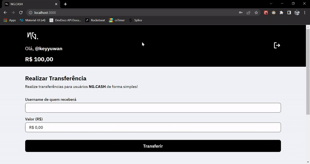Click the page vertical scrollbar thumb

pos(308,71)
